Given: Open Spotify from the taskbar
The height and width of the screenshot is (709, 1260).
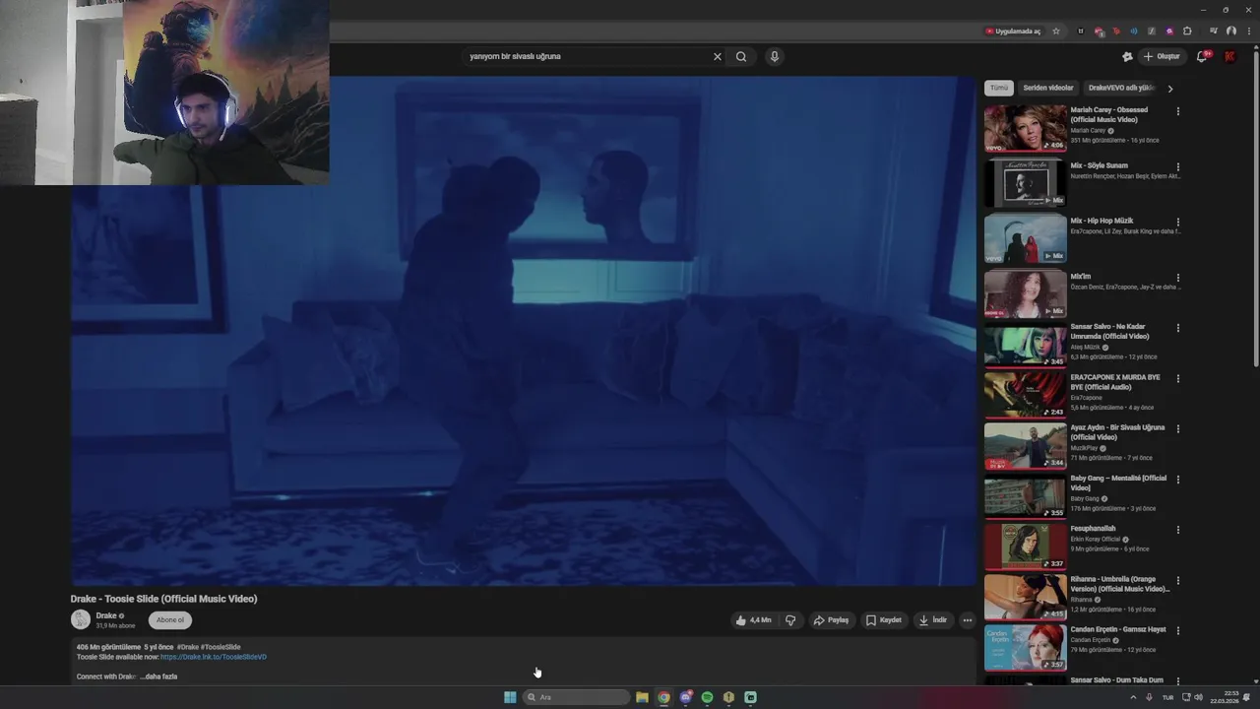Looking at the screenshot, I should (707, 697).
